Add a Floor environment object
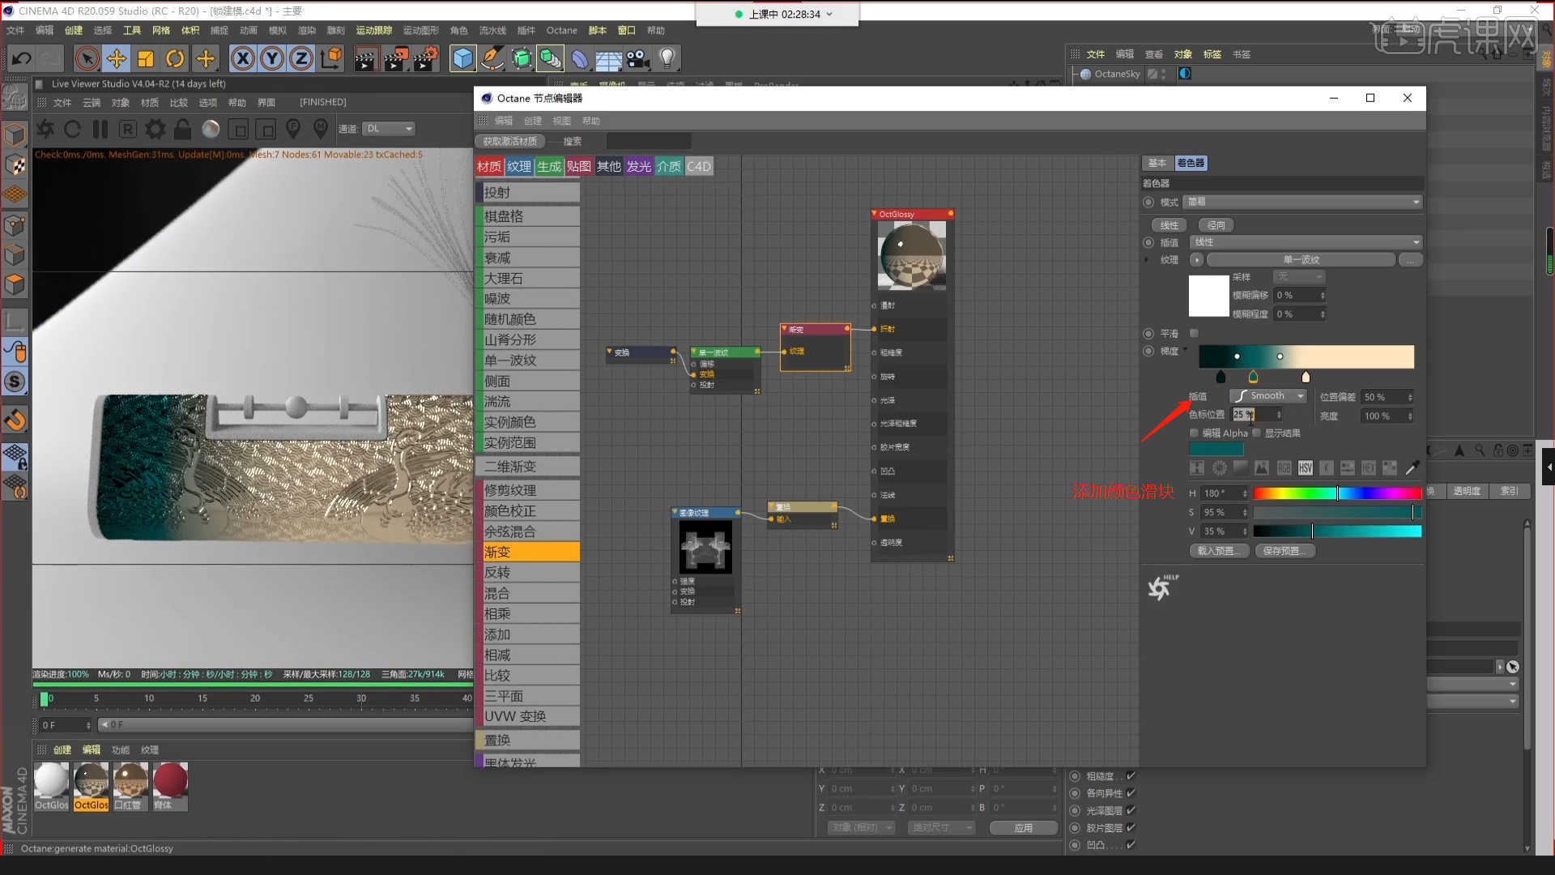Viewport: 1555px width, 875px height. click(608, 58)
